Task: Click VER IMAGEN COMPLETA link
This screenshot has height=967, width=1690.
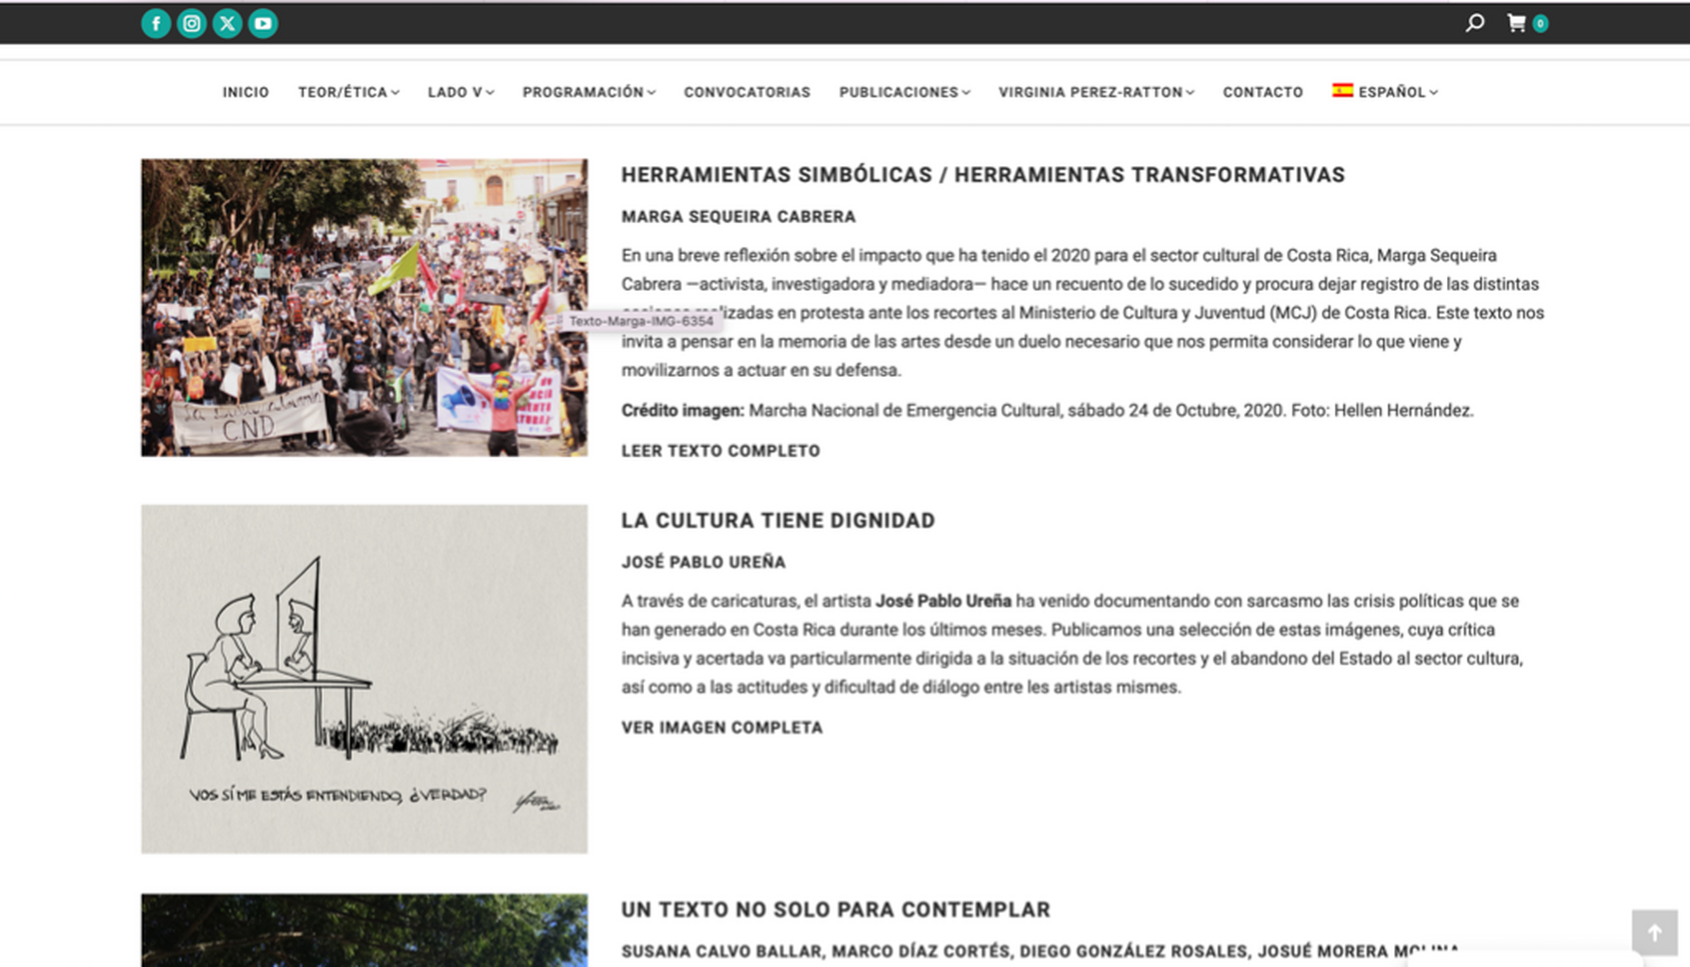Action: point(722,728)
